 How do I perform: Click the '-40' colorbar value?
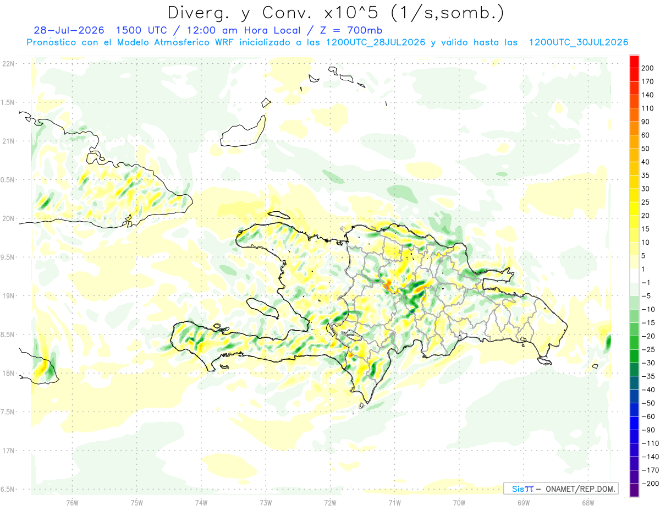coord(649,390)
